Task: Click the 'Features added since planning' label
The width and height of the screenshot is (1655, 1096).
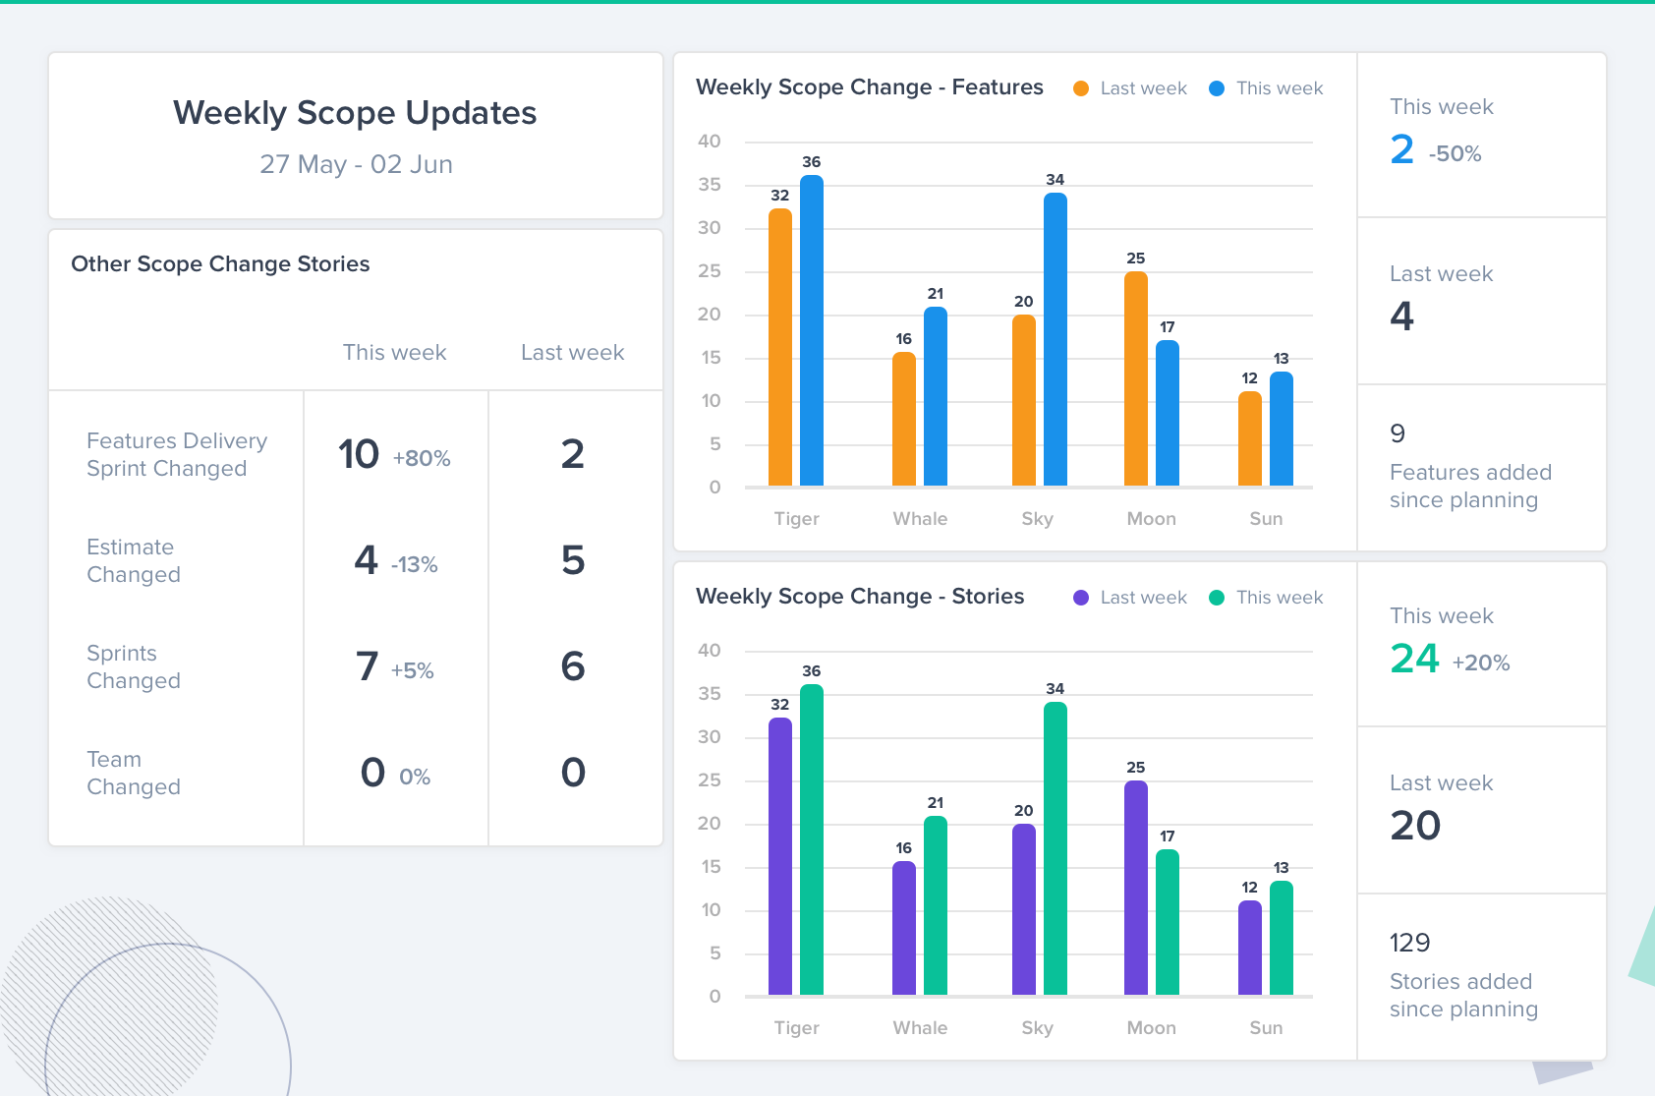Action: (x=1470, y=486)
